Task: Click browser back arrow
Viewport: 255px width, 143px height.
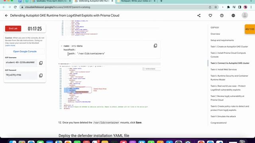Action: [4, 7]
